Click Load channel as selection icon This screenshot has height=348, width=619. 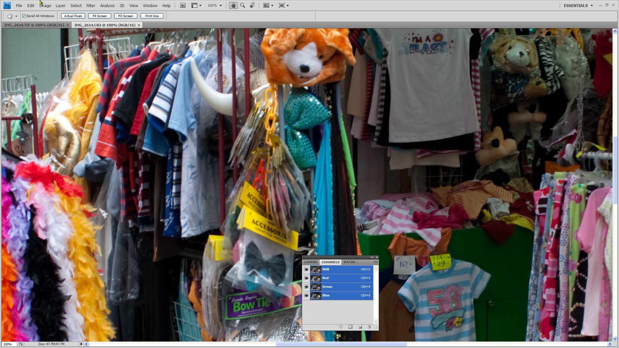[x=341, y=327]
